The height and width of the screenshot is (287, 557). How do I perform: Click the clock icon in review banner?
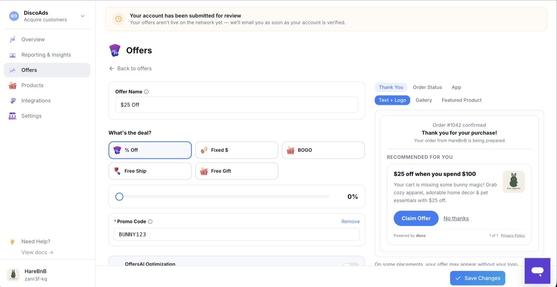pos(119,19)
